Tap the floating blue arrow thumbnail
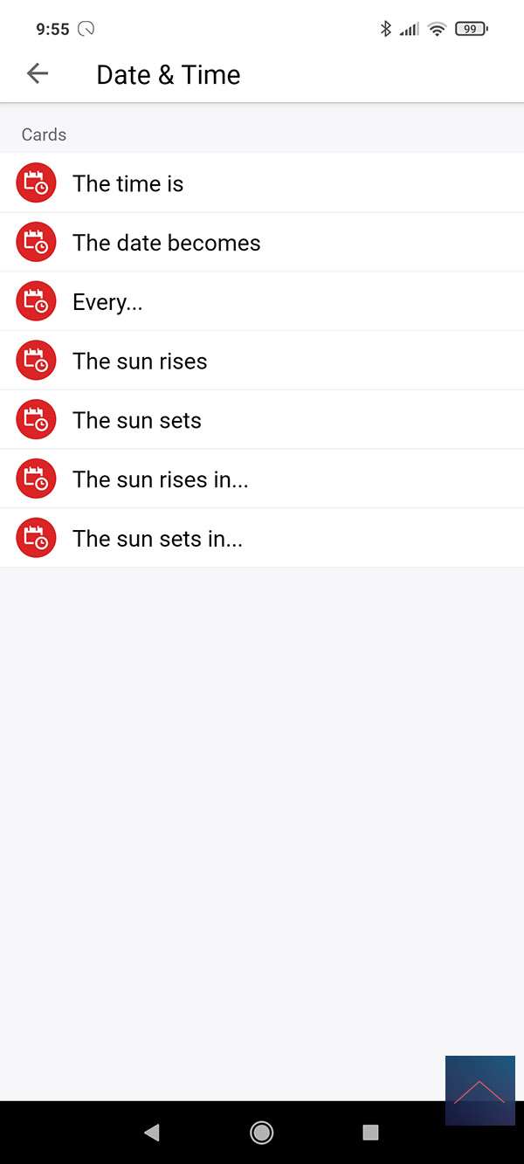This screenshot has height=1164, width=524. click(479, 1090)
